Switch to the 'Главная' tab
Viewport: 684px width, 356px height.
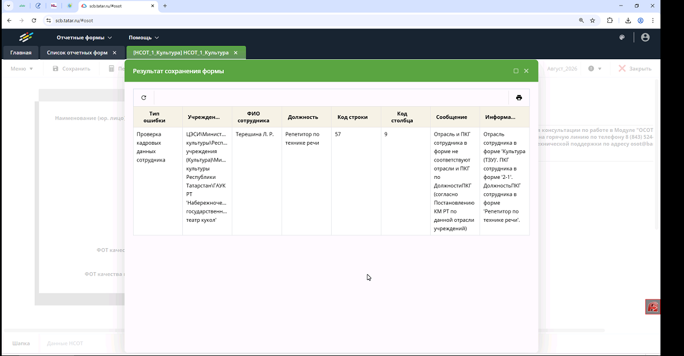pos(21,53)
